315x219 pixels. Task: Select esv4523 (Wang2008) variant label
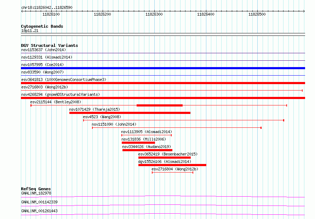coord(102,117)
